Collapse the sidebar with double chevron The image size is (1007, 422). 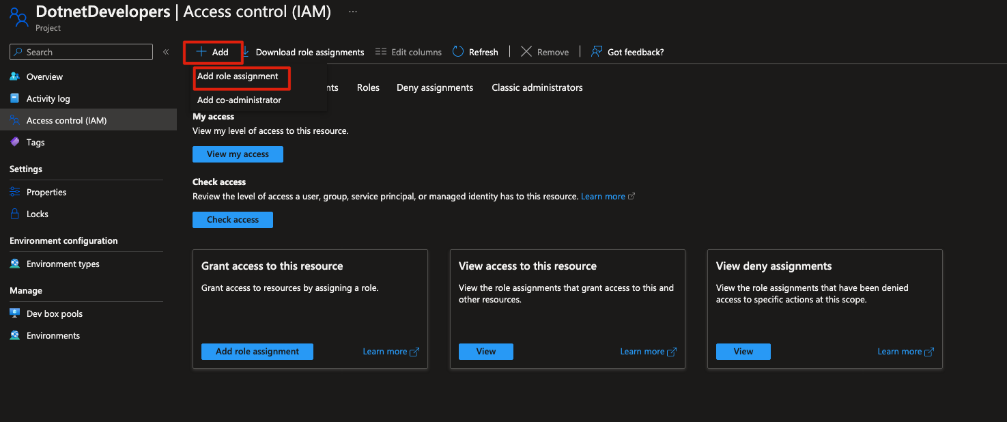pos(166,52)
